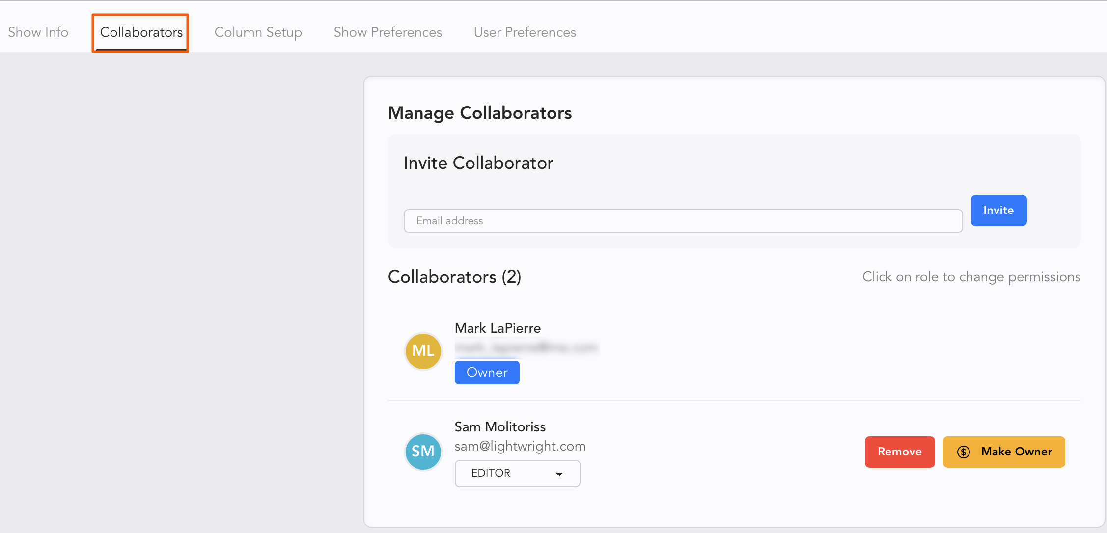
Task: Click the Collaborators (2) heading
Action: [x=454, y=277]
